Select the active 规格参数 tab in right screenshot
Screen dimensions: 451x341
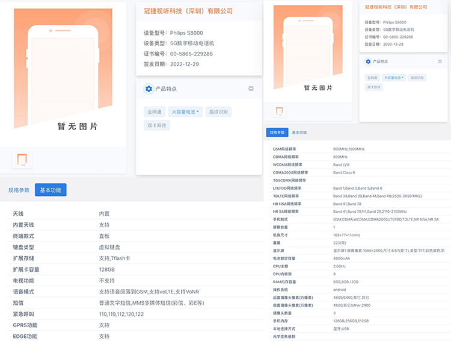(x=277, y=133)
